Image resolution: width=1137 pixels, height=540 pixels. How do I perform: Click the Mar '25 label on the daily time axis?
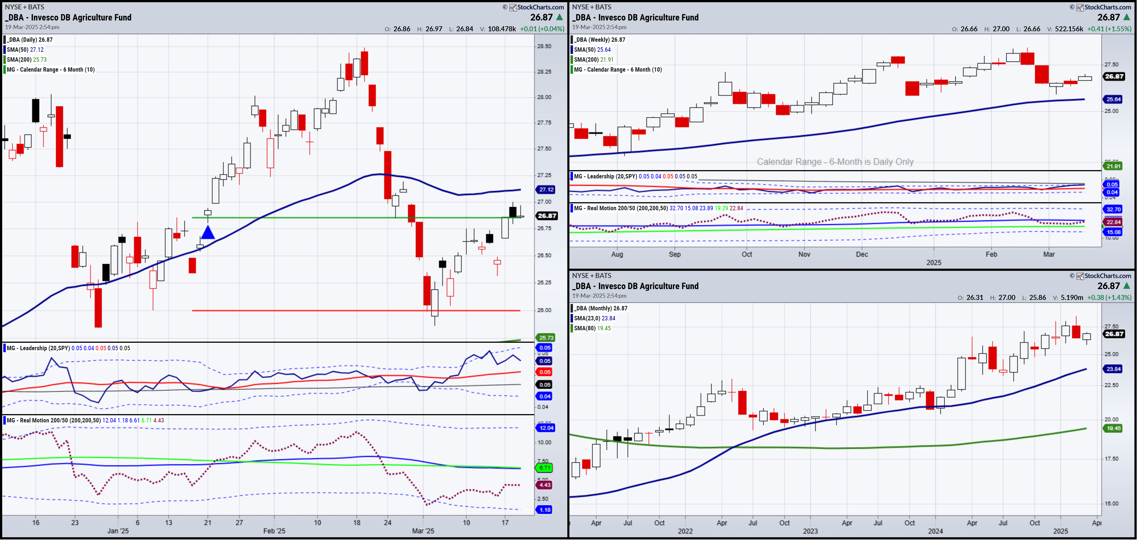click(x=423, y=531)
